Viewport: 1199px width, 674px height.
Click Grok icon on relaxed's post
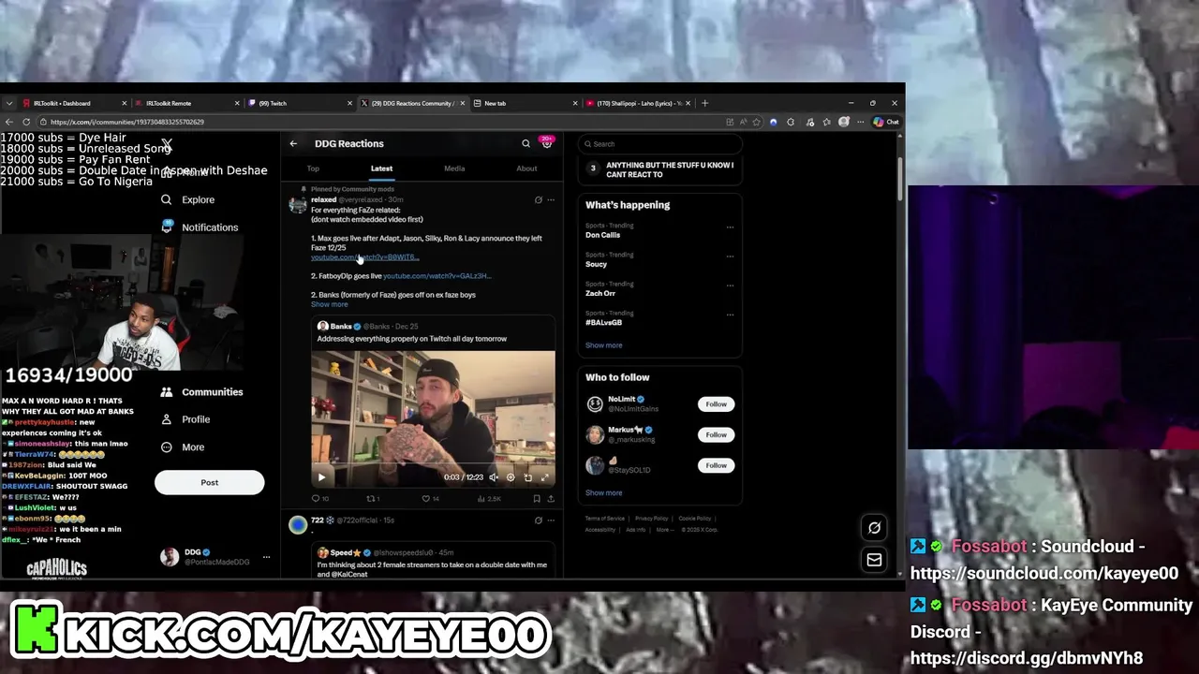[x=538, y=199]
